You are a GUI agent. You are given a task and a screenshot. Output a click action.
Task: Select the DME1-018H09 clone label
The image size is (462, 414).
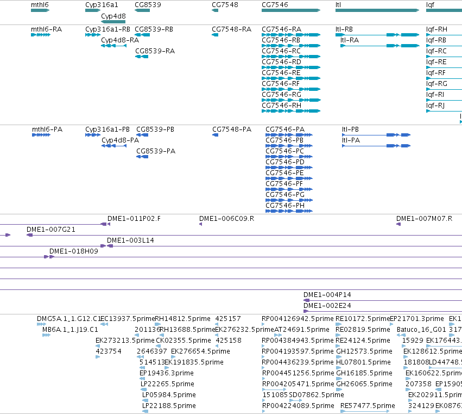pyautogui.click(x=74, y=251)
